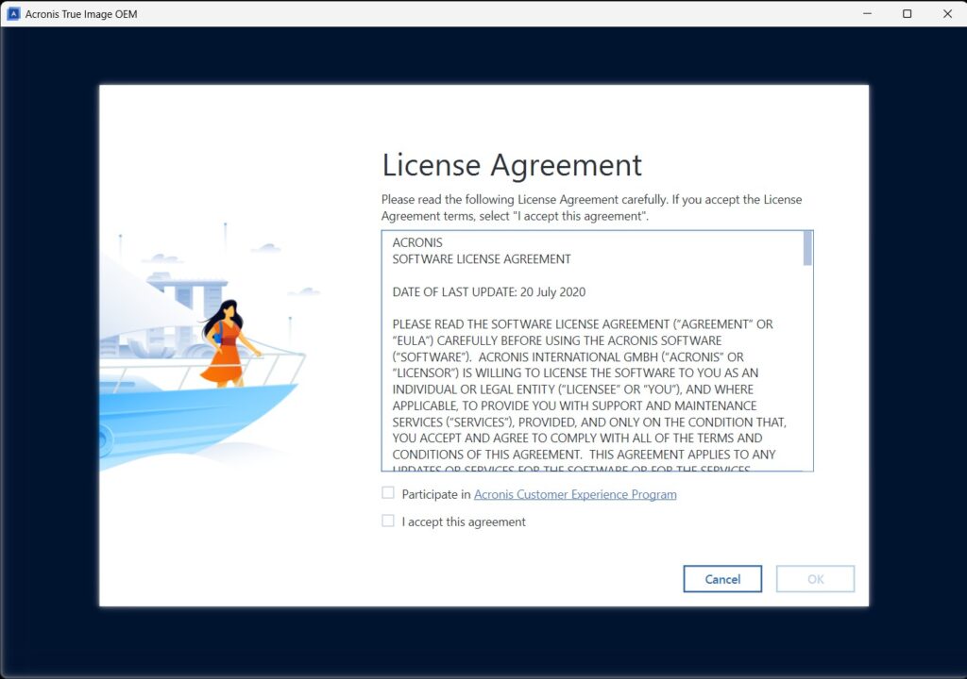Minimize the Acronis True Image window

coord(866,14)
